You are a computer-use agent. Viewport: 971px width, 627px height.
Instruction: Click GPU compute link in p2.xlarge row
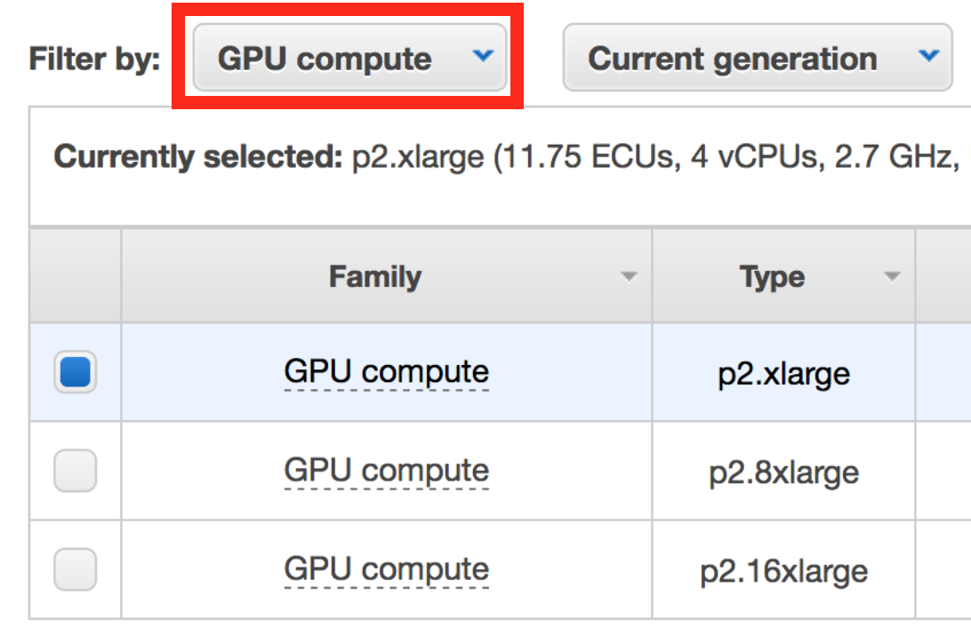pos(386,372)
